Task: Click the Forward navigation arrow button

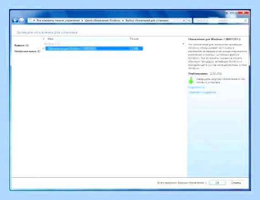Action: (21, 20)
